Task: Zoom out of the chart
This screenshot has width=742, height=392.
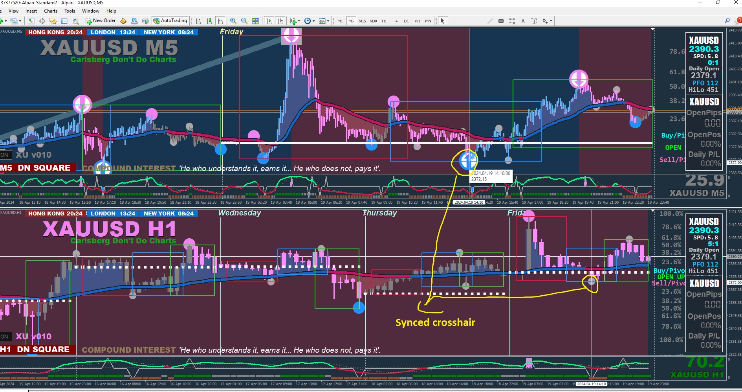Action: click(244, 21)
